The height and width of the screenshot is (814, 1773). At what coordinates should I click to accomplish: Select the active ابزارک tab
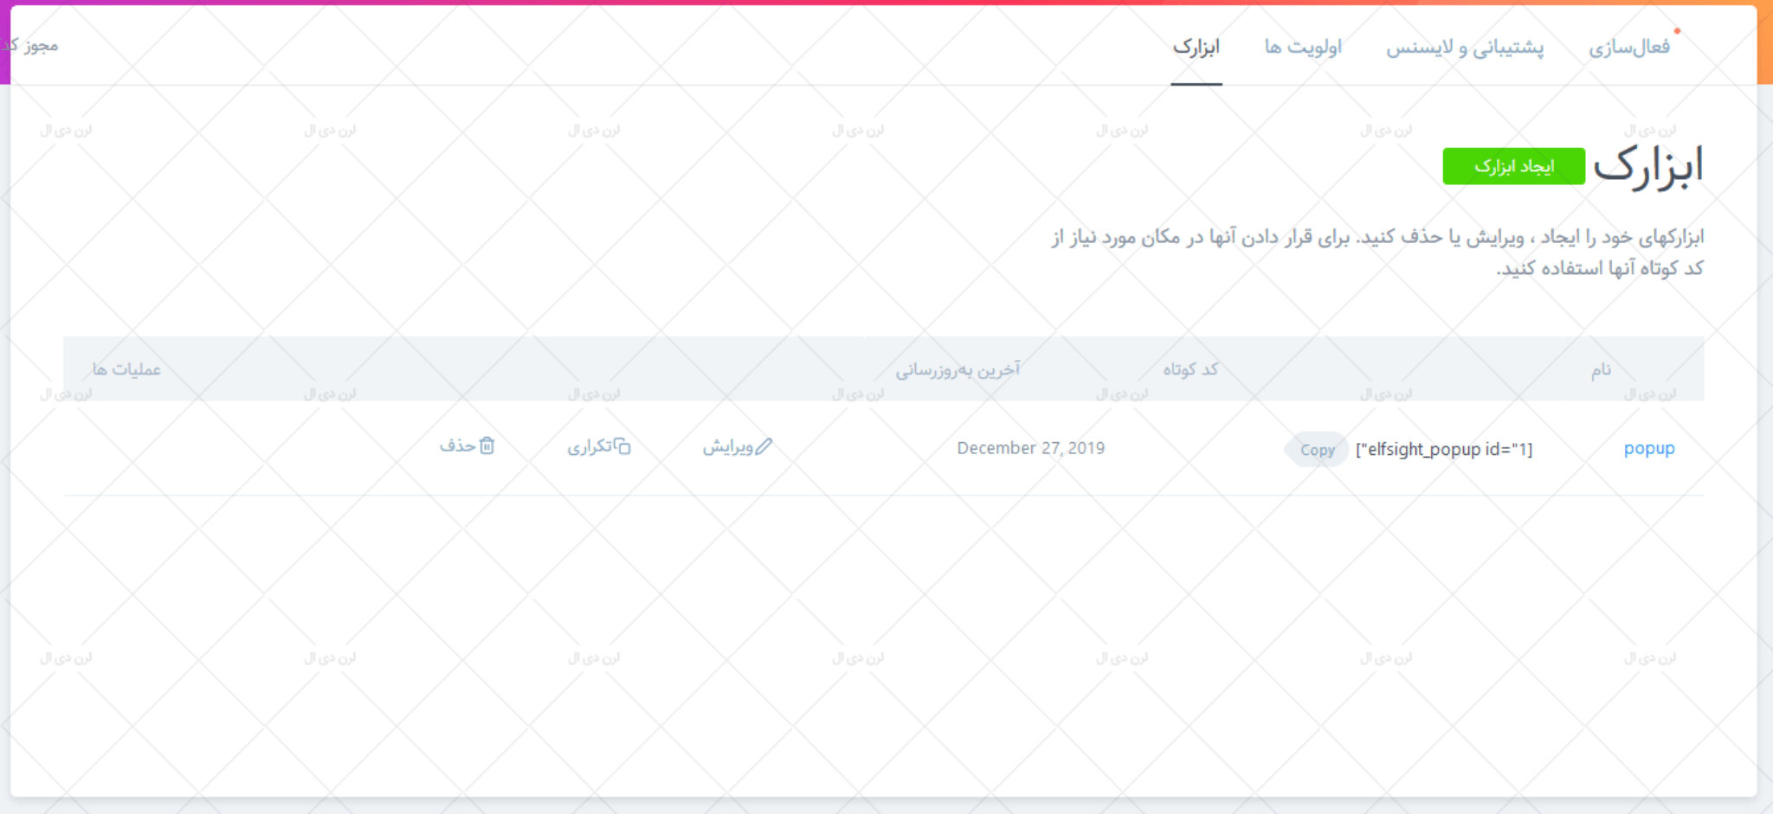[x=1196, y=47]
